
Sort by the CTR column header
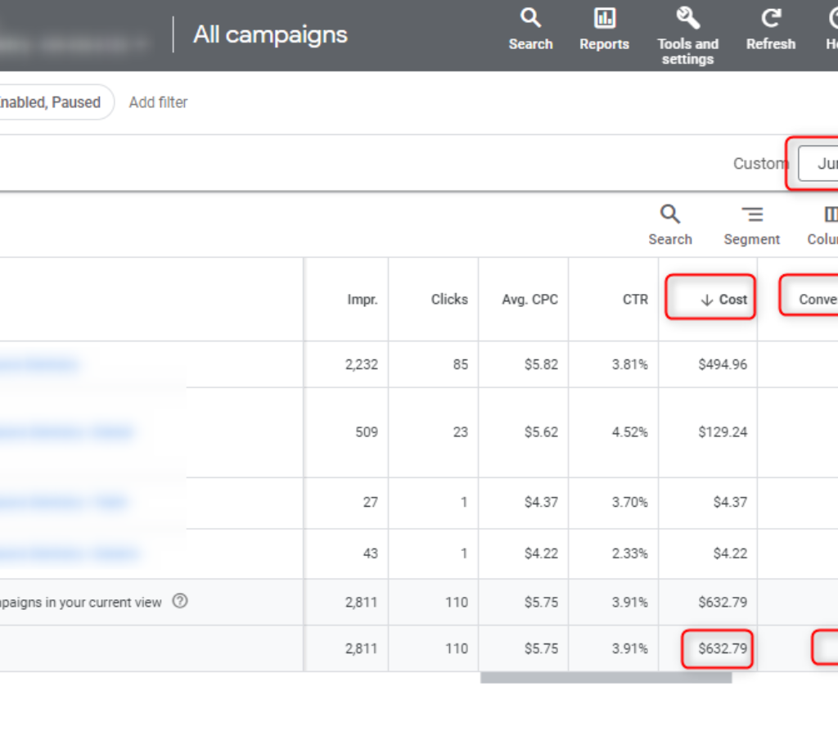click(x=634, y=300)
